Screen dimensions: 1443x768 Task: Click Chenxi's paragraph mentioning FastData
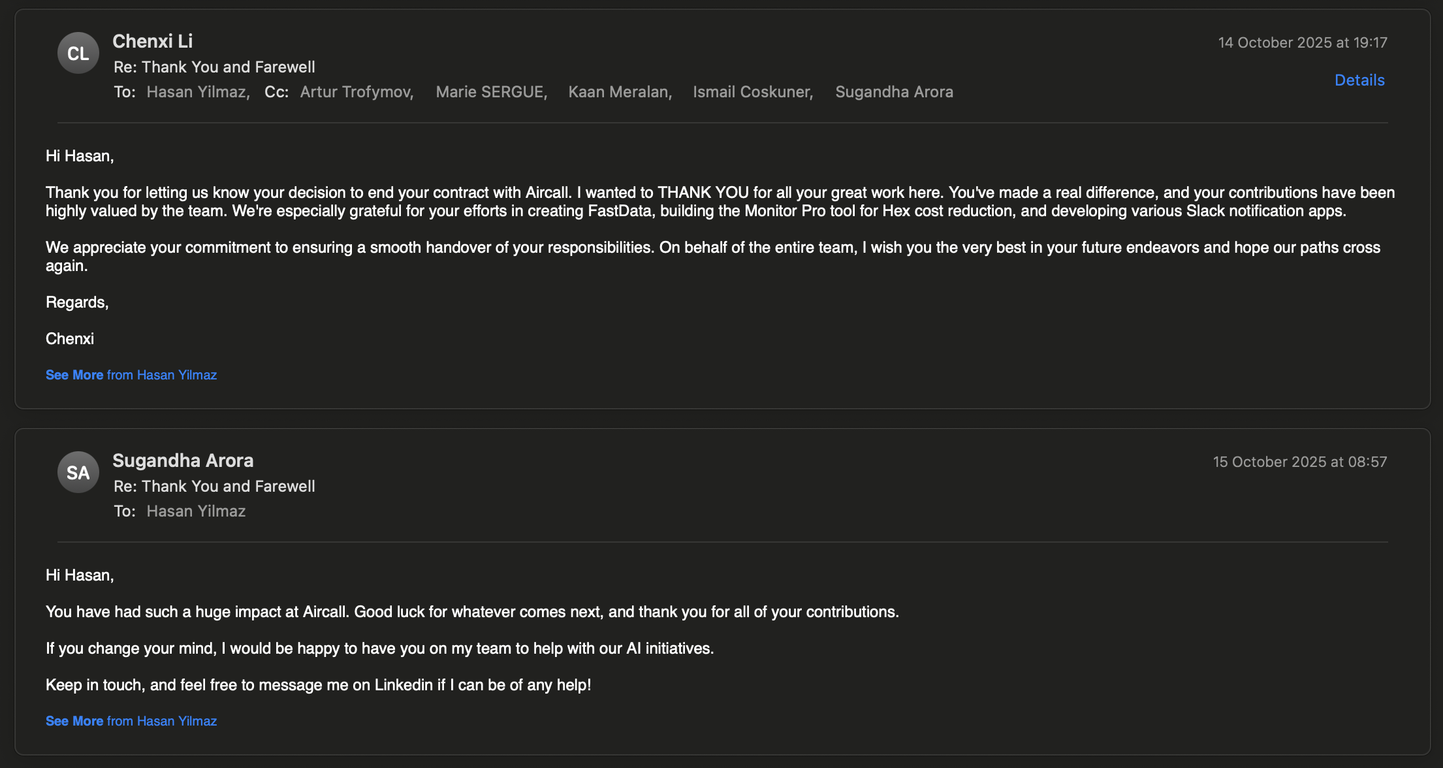[718, 202]
